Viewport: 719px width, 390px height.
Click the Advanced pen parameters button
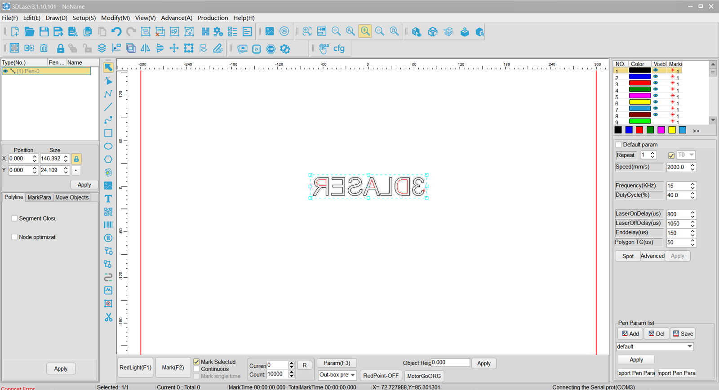coord(652,256)
